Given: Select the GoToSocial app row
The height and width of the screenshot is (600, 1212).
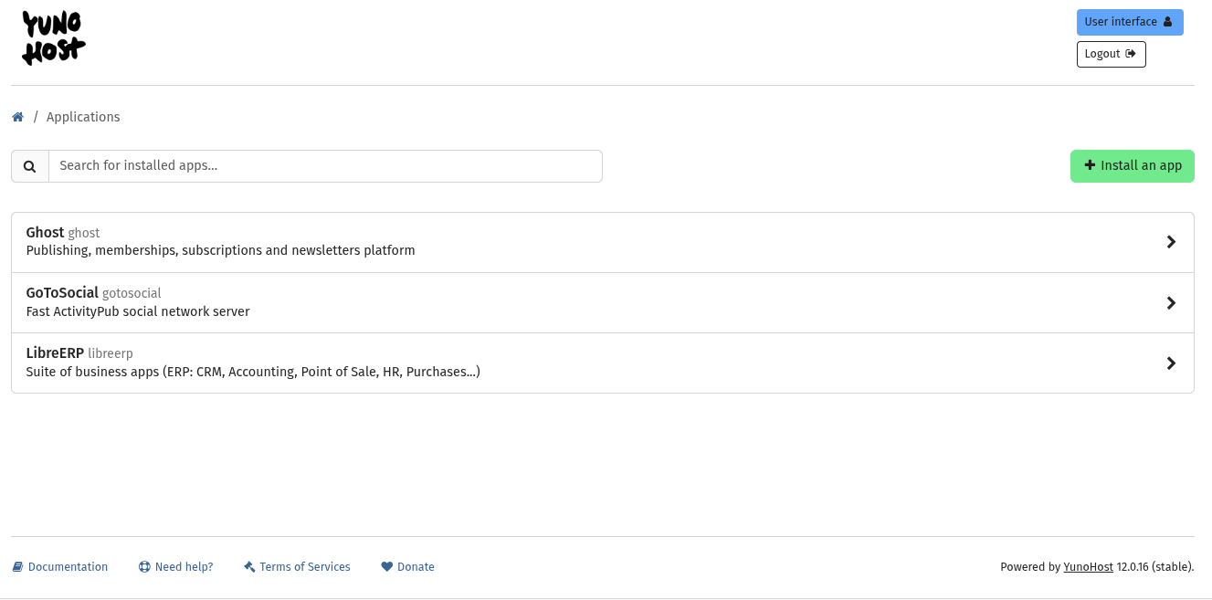Looking at the screenshot, I should click(x=365, y=302).
